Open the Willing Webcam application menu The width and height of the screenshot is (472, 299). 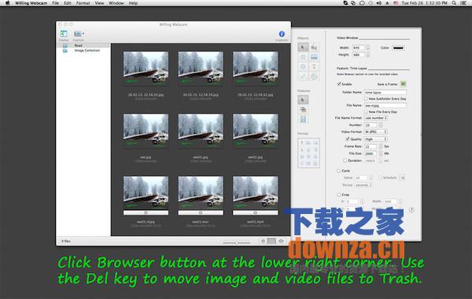coord(31,3)
